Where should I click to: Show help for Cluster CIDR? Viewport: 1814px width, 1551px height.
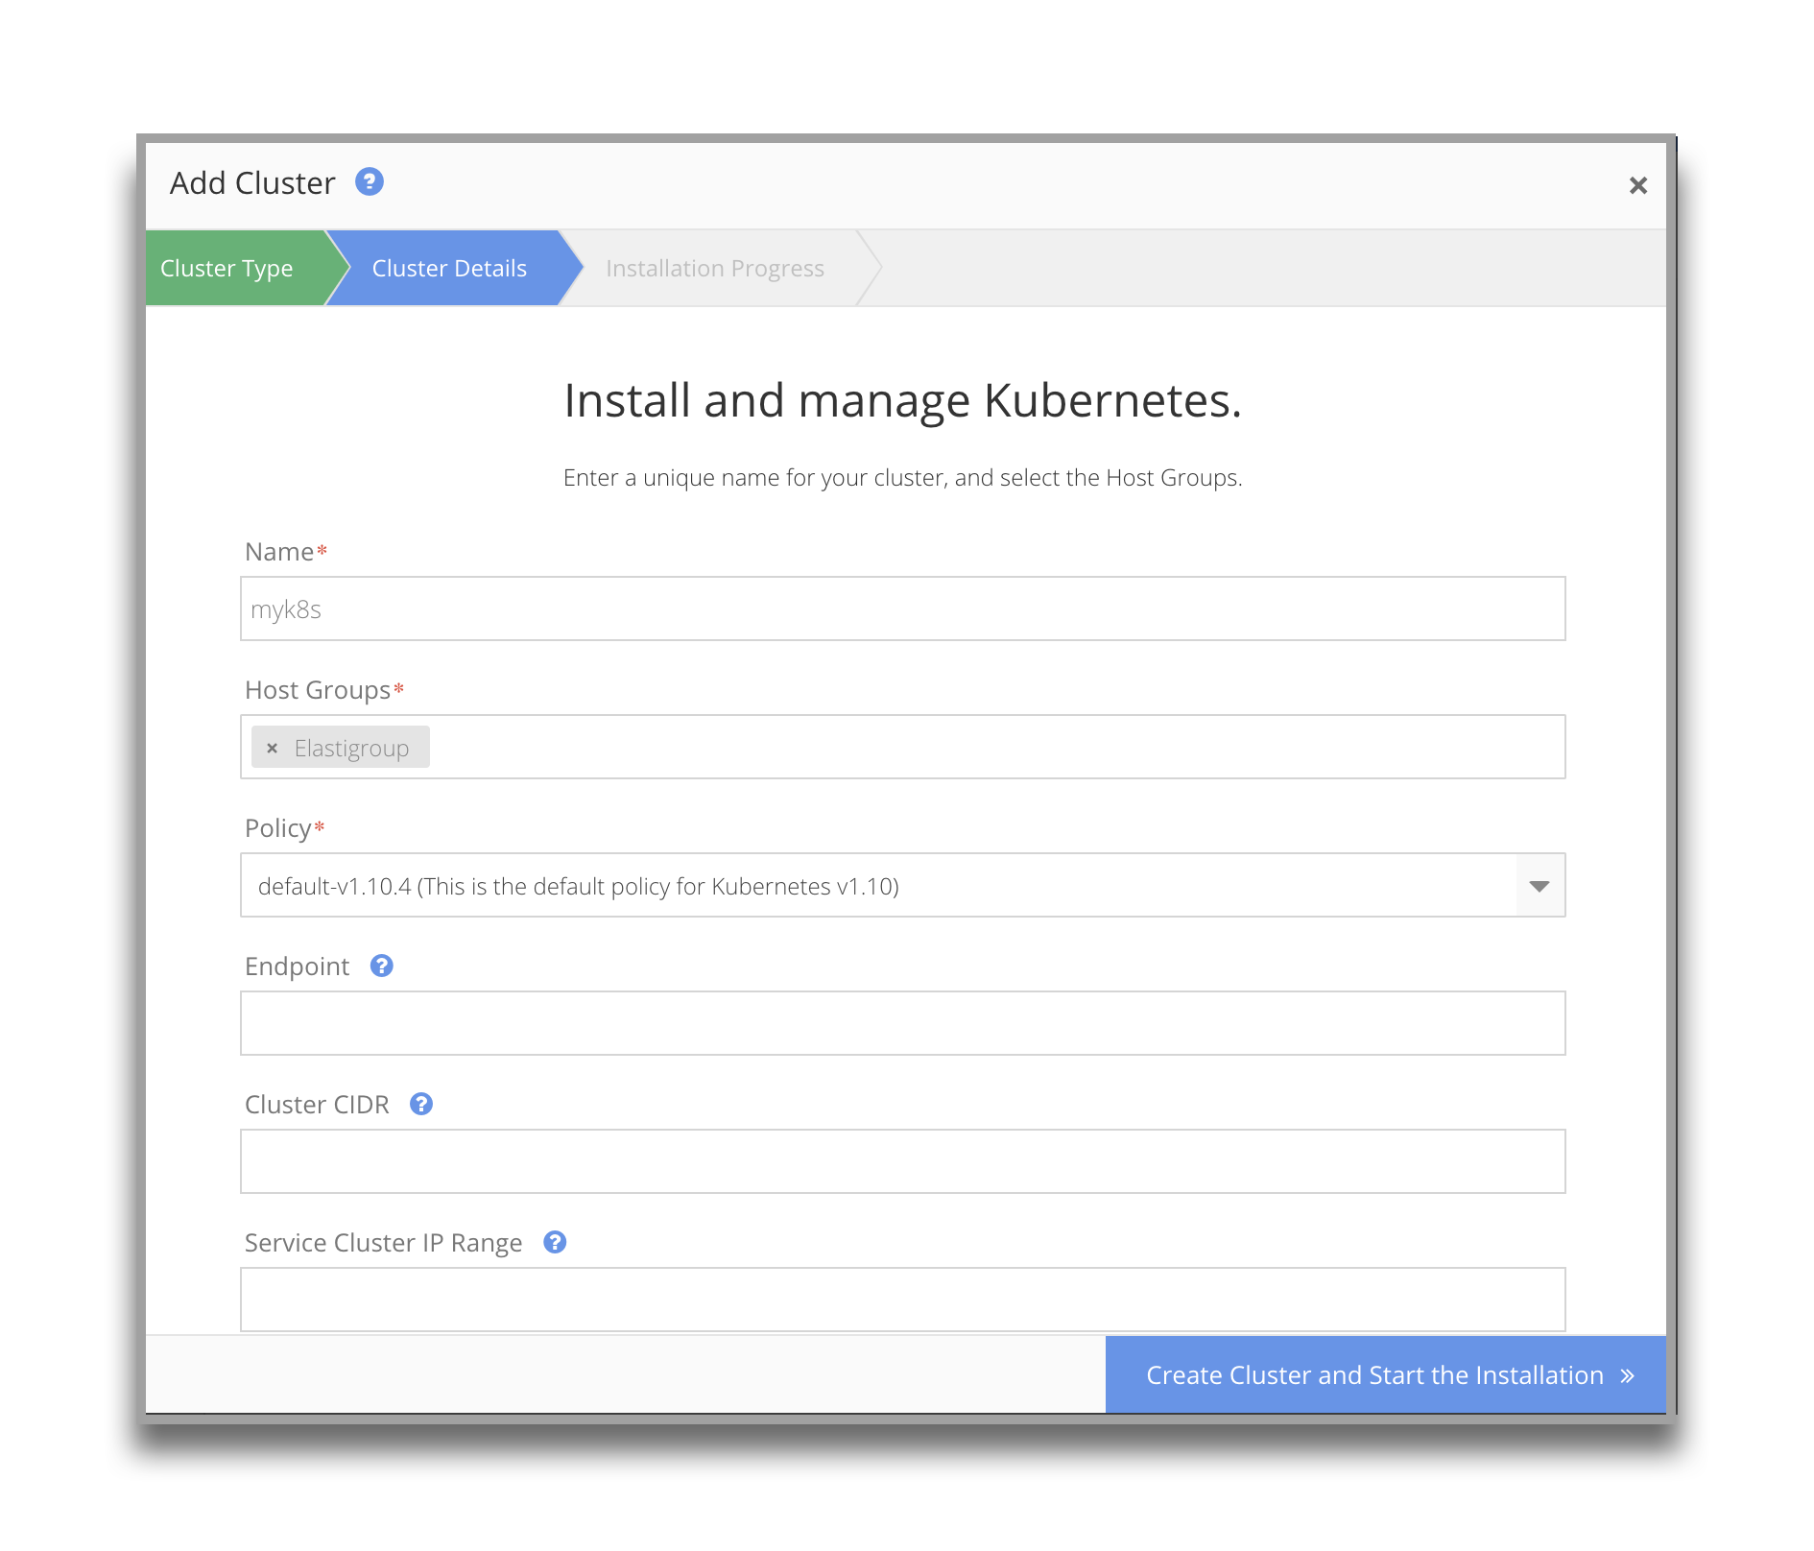[421, 1104]
